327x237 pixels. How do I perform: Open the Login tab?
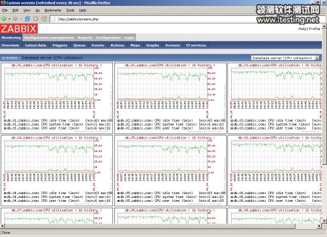tap(129, 38)
